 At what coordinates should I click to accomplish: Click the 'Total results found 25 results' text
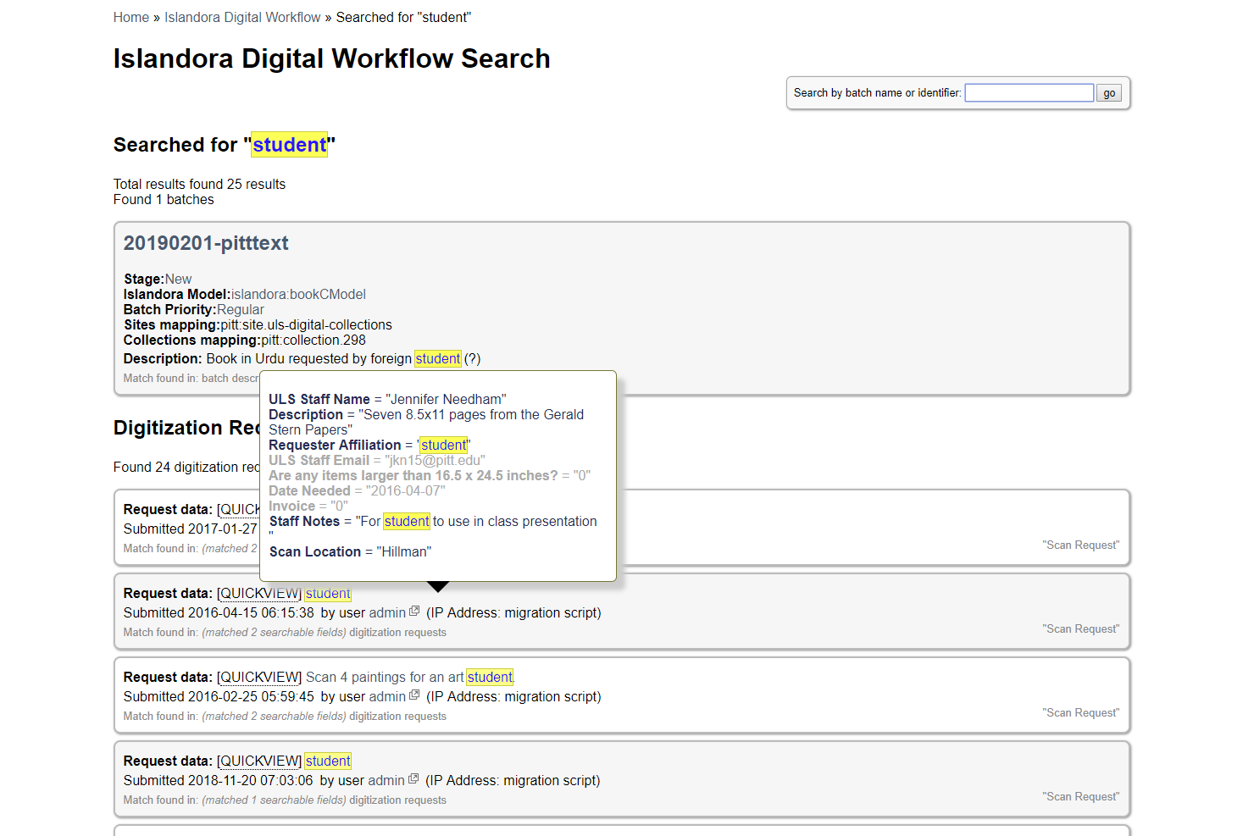pyautogui.click(x=199, y=184)
